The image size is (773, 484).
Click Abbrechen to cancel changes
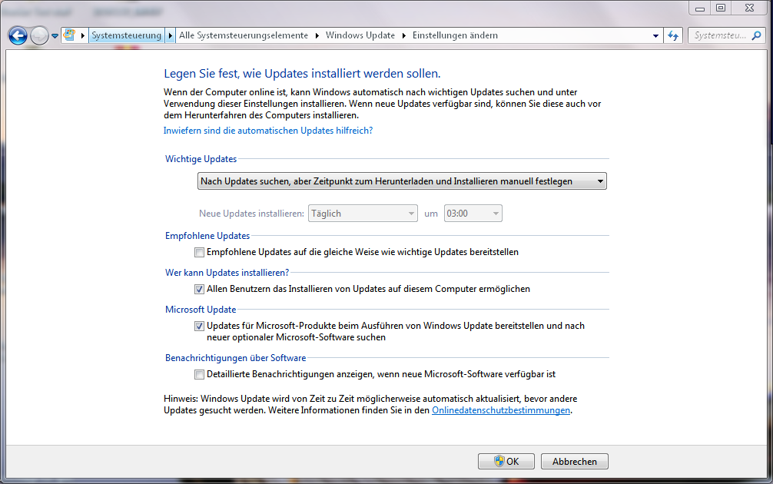tap(574, 461)
